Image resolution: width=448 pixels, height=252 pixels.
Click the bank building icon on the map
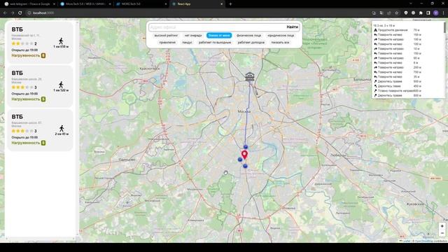tap(250, 76)
